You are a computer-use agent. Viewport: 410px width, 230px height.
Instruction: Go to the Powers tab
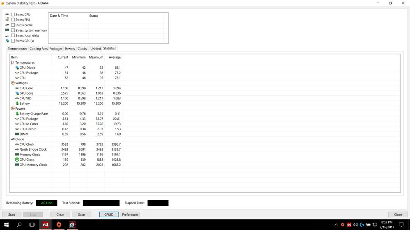(x=69, y=49)
